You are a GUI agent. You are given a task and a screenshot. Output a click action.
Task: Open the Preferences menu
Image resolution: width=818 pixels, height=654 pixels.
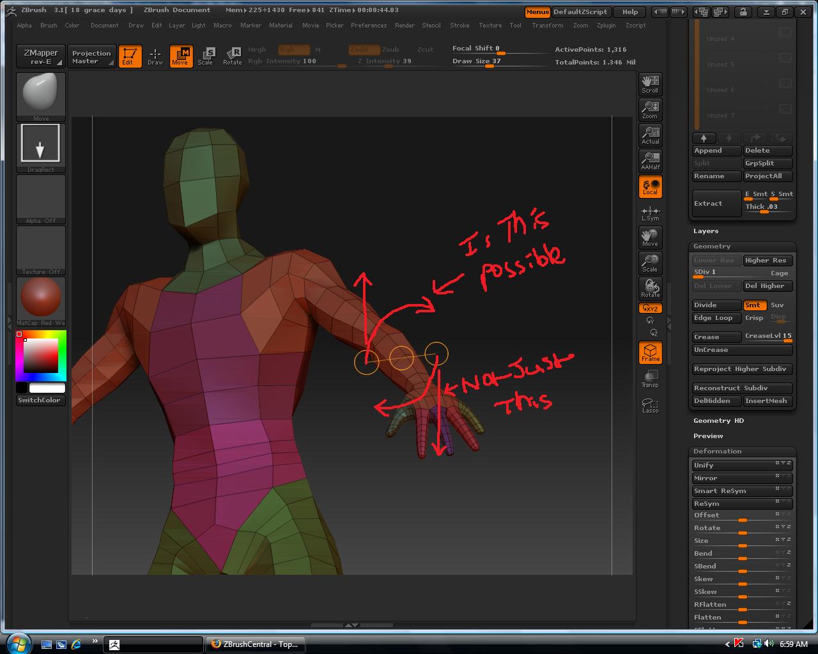(369, 26)
